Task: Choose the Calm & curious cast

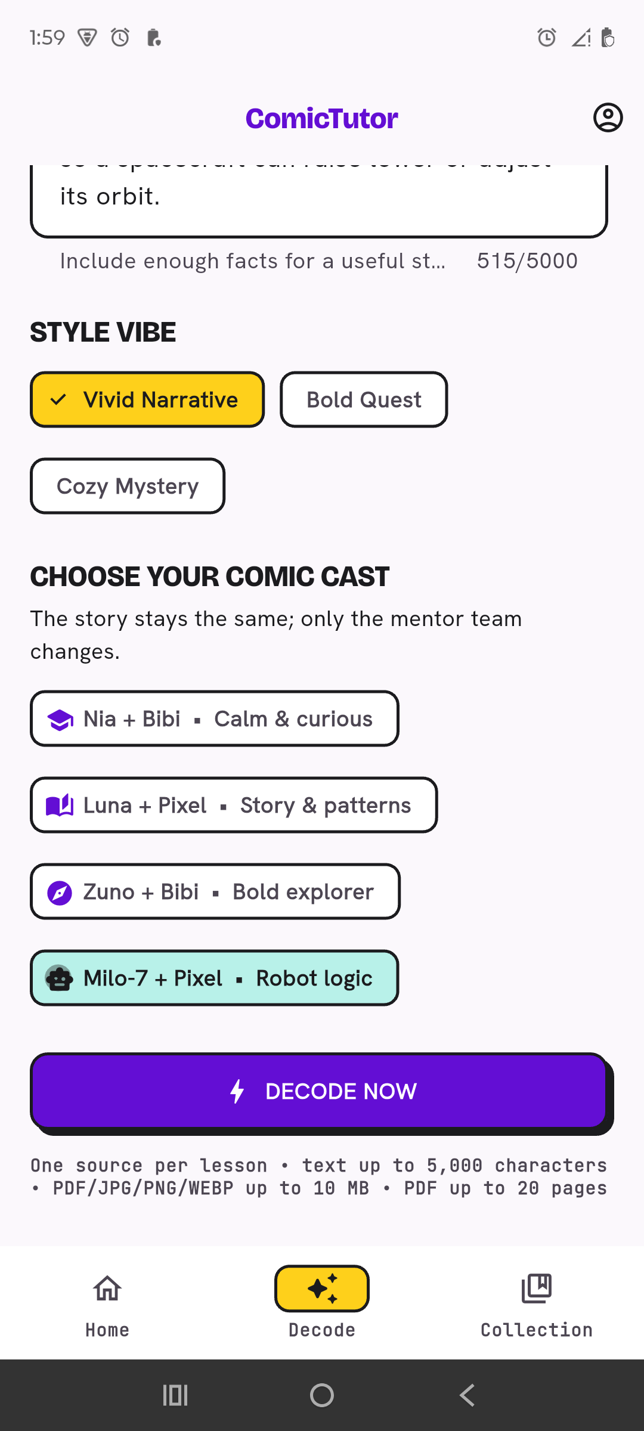Action: pos(215,718)
